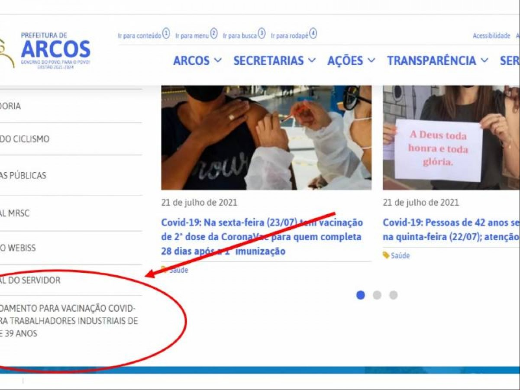This screenshot has width=520, height=390.
Task: Click the chevron next to TRANSPARÊNCIA
Action: pyautogui.click(x=484, y=61)
